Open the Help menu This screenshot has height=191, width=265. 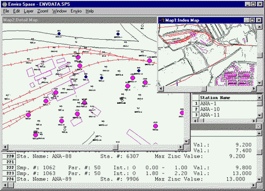click(90, 11)
